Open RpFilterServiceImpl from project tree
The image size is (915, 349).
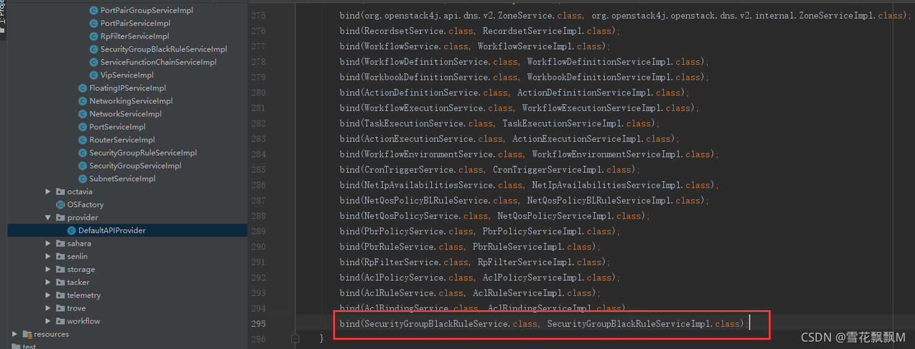[135, 36]
